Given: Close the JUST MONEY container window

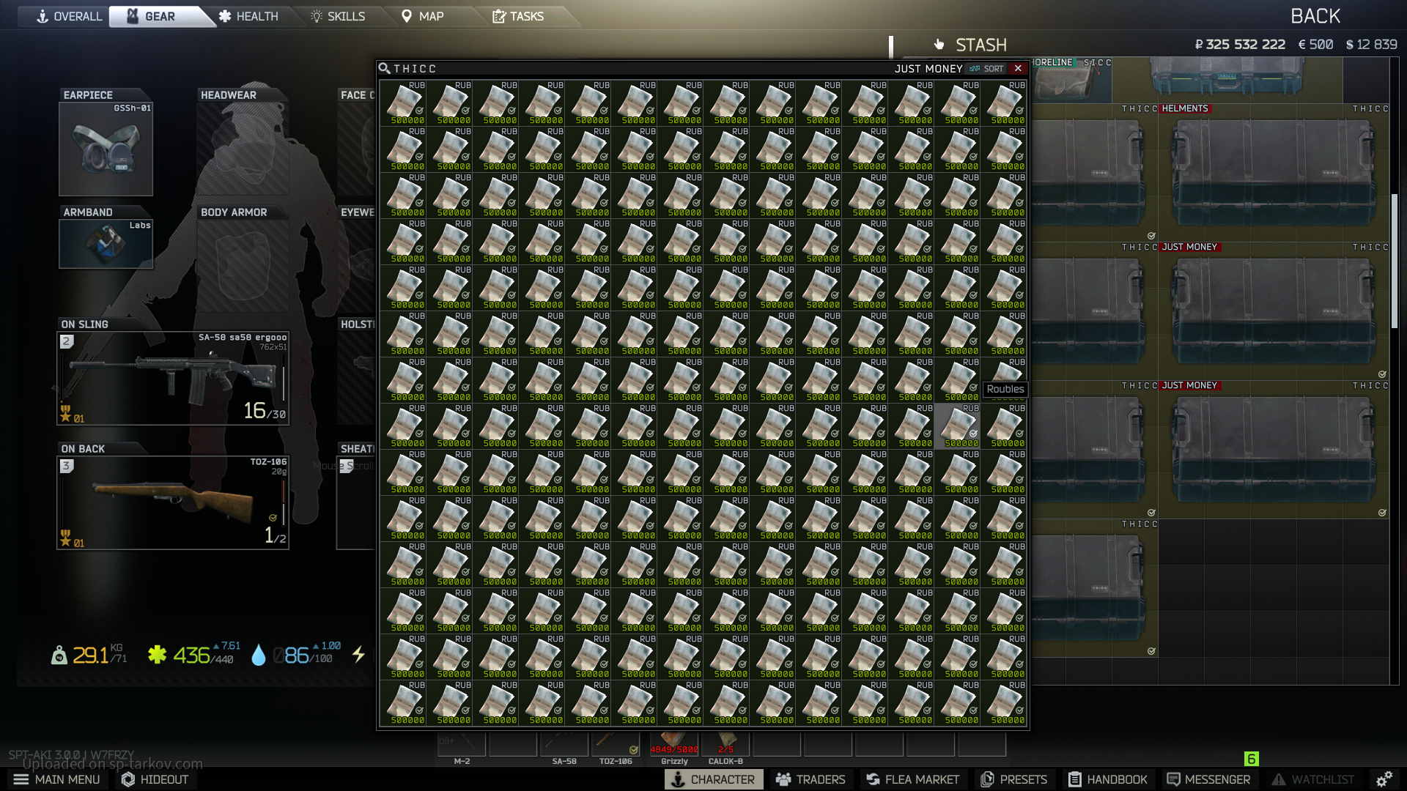Looking at the screenshot, I should (x=1018, y=68).
